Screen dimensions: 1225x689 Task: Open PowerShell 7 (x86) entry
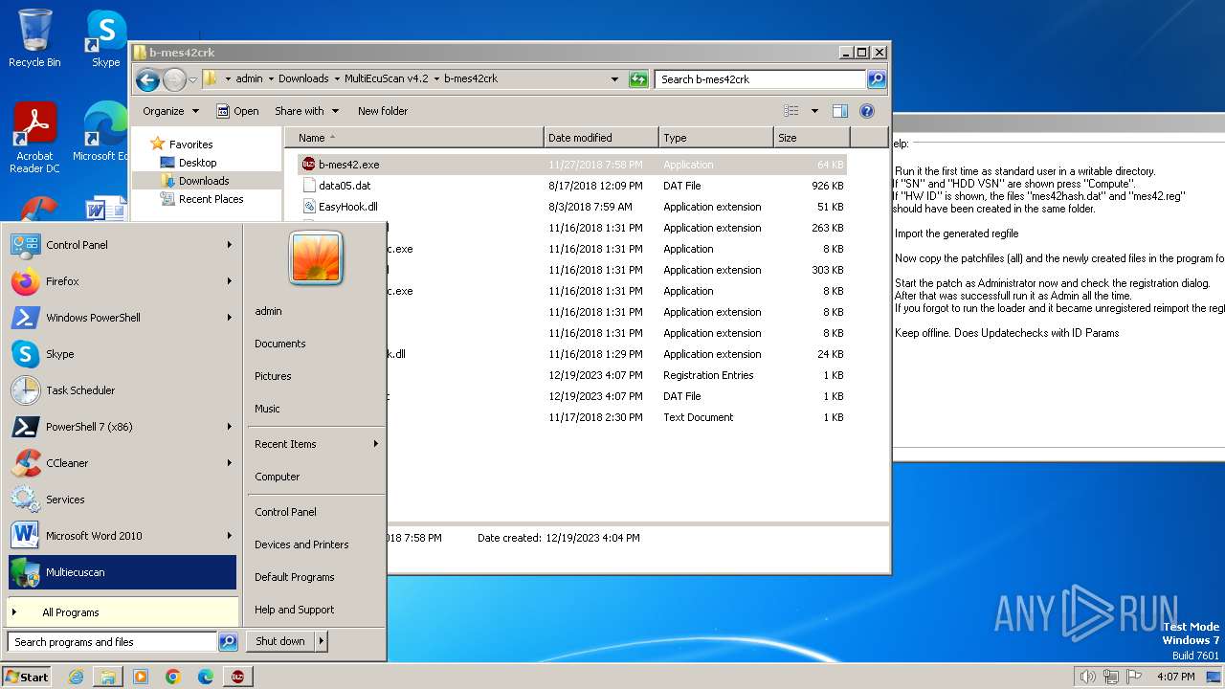pos(122,427)
